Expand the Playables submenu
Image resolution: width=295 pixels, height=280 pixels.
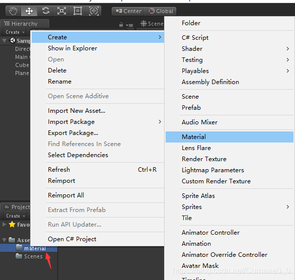pyautogui.click(x=230, y=71)
